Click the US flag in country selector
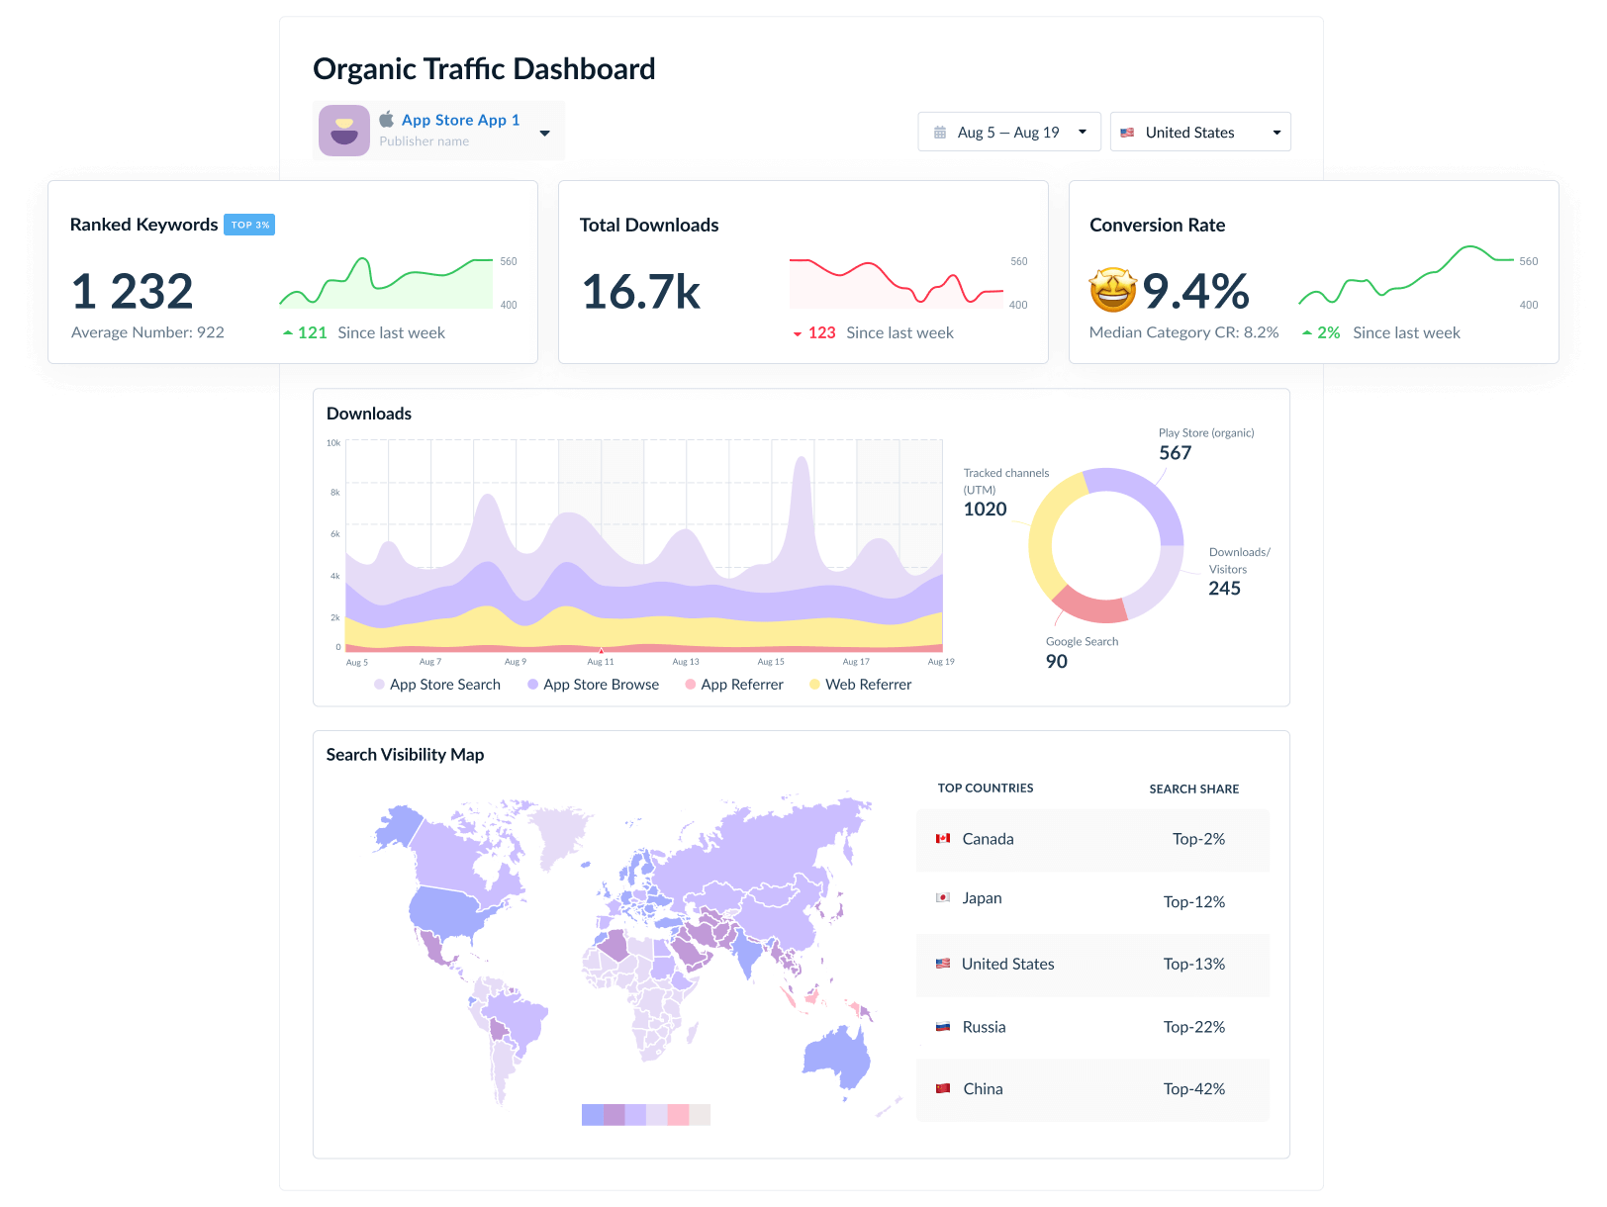 1127,133
